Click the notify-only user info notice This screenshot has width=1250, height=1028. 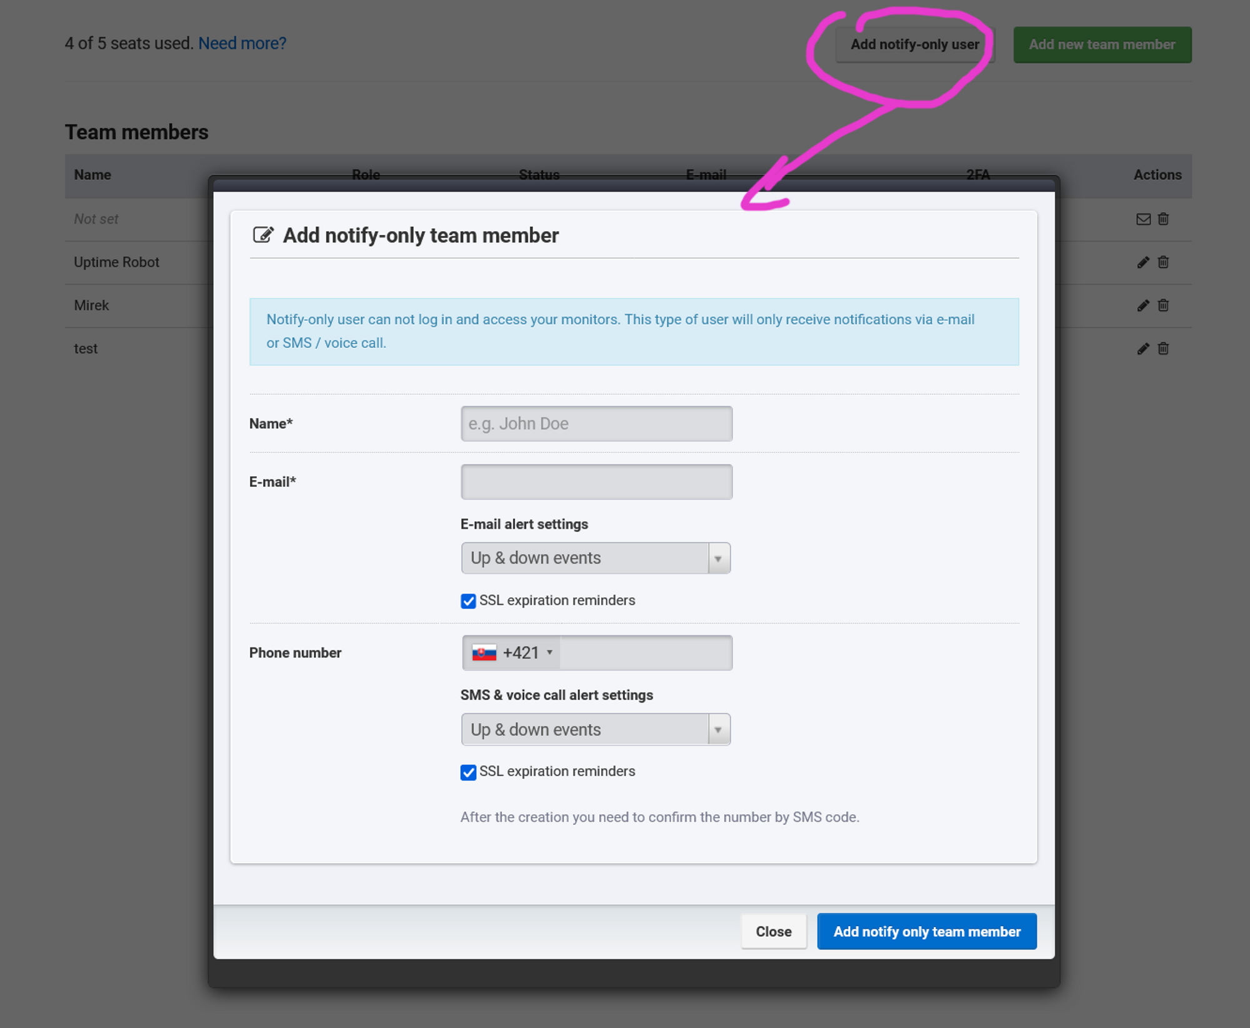tap(634, 331)
